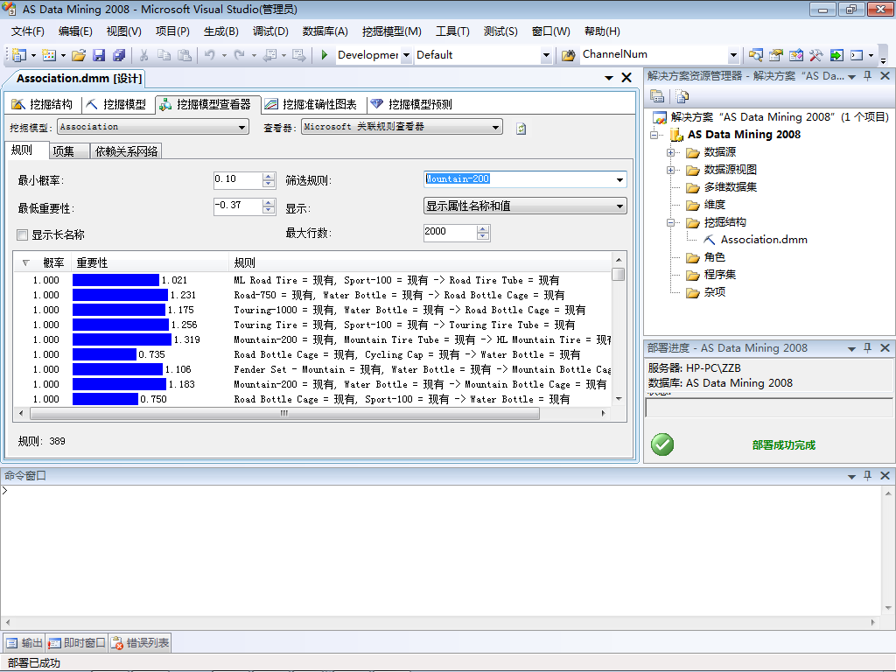Collapse the 挖掘结构 tree node

pos(671,223)
